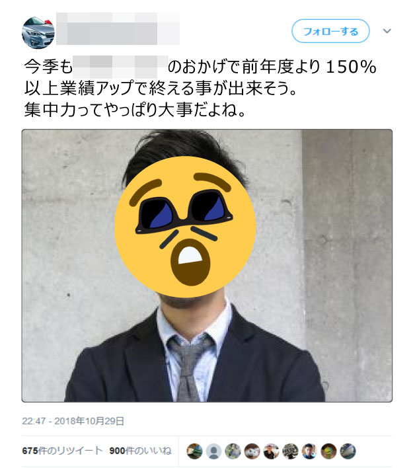The image size is (415, 468).
Task: Click the emoji face overlay on the photo
Action: [x=185, y=227]
